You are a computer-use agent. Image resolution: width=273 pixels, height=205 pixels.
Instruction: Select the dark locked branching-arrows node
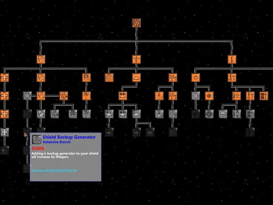[x=173, y=132]
